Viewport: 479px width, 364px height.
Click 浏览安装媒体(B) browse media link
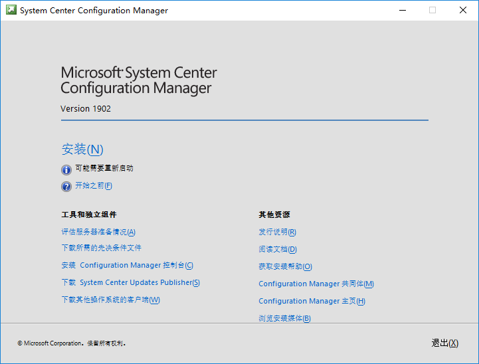click(285, 318)
